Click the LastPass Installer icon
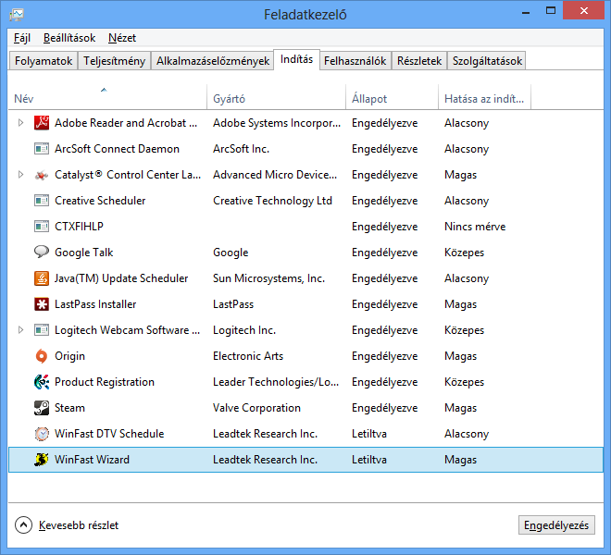Screen dimensions: 611x555 click(x=42, y=304)
